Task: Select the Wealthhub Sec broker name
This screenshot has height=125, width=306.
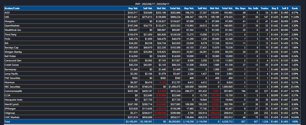Action: pyautogui.click(x=13, y=30)
